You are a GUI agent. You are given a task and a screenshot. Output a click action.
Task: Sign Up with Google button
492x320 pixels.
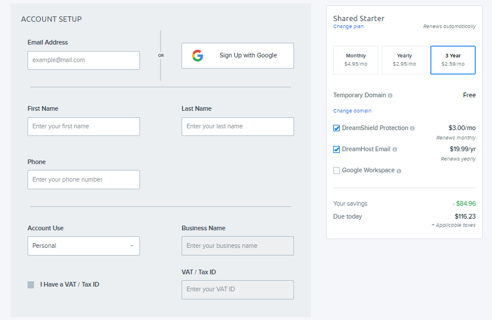(238, 56)
